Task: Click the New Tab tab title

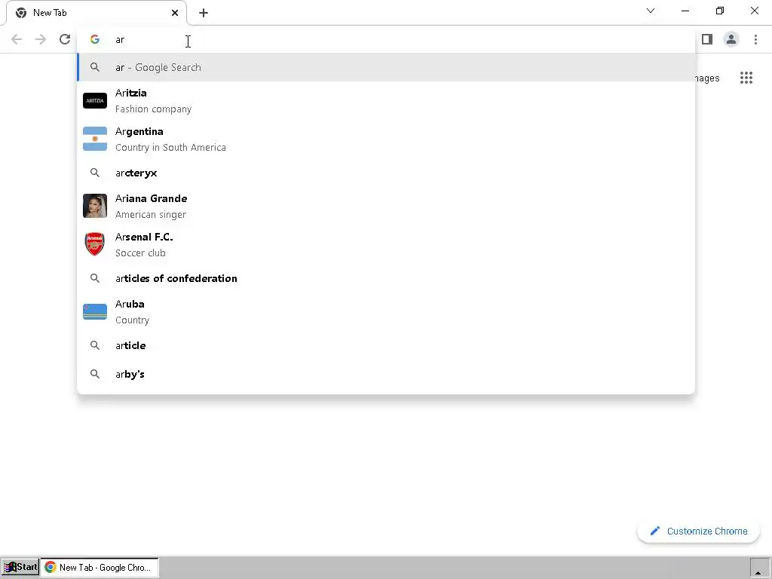Action: click(x=50, y=13)
